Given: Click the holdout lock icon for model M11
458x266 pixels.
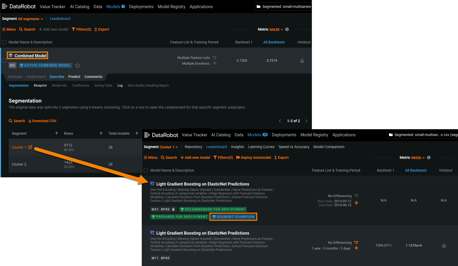Looking at the screenshot, I should (444, 246).
